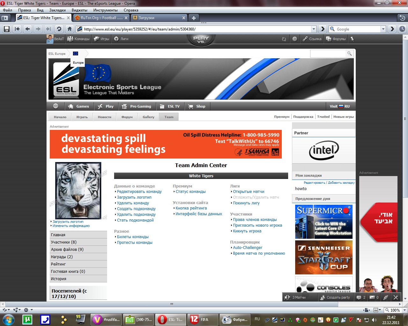The image size is (408, 326).
Task: Click the round grey icon in ESL bar
Action: point(295,39)
